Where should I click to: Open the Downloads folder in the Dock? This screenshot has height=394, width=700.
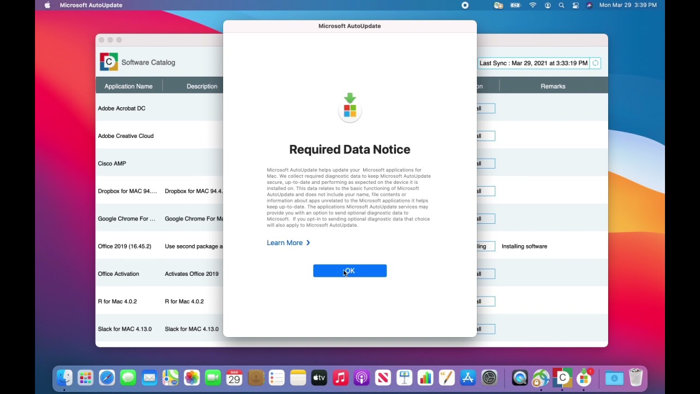pos(614,378)
